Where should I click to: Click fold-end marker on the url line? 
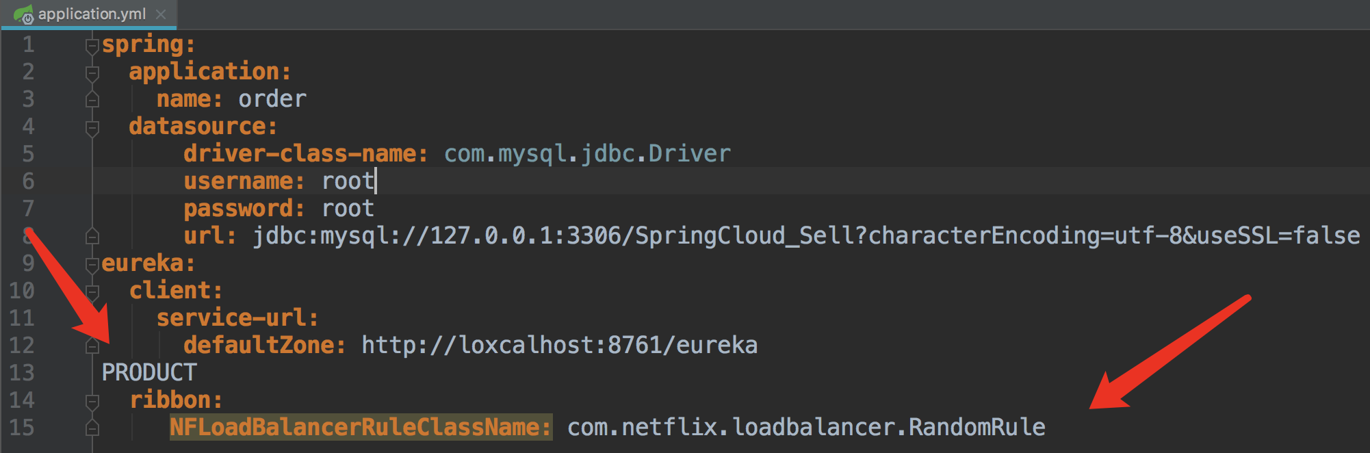(x=92, y=237)
